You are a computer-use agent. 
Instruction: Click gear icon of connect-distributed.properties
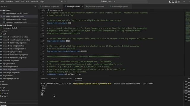[1, 43]
